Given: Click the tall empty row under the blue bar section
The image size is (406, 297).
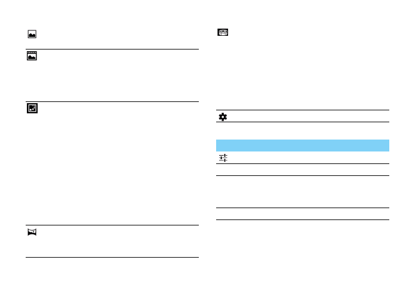Looking at the screenshot, I should point(302,191).
